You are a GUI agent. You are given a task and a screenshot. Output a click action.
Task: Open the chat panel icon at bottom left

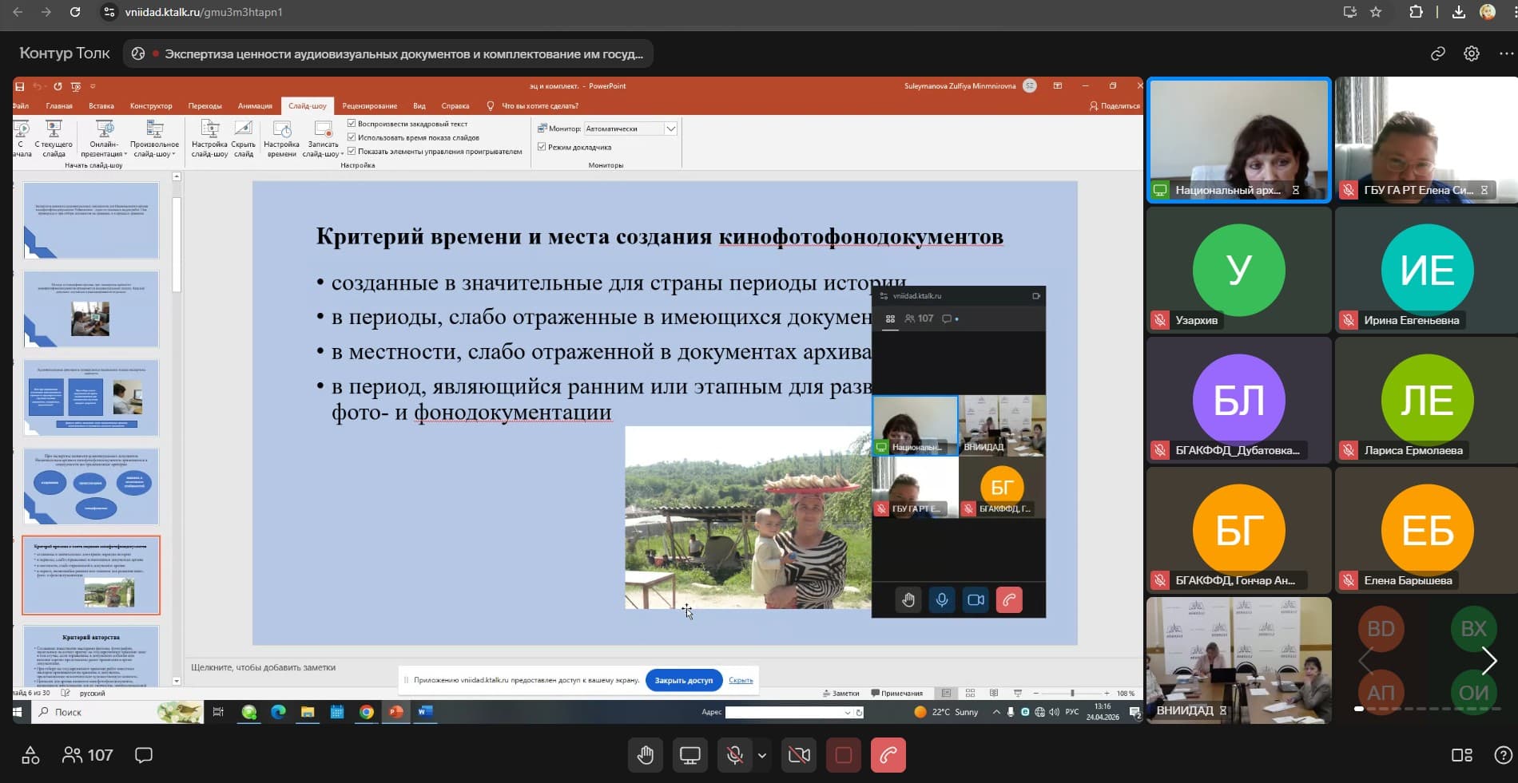point(144,755)
